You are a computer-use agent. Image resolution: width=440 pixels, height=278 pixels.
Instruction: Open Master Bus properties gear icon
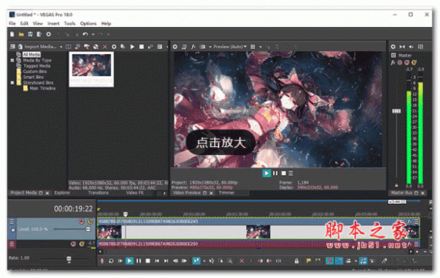coord(393,47)
